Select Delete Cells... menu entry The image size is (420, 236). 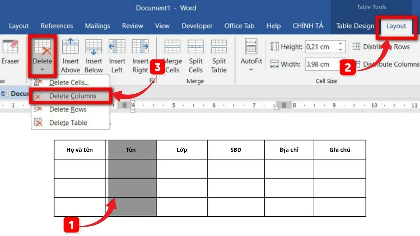69,83
